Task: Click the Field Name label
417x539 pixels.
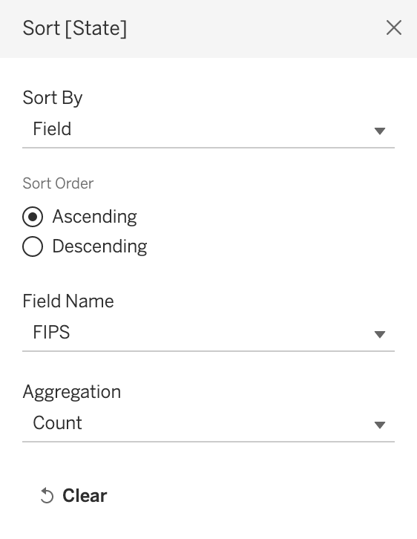Action: pyautogui.click(x=68, y=301)
